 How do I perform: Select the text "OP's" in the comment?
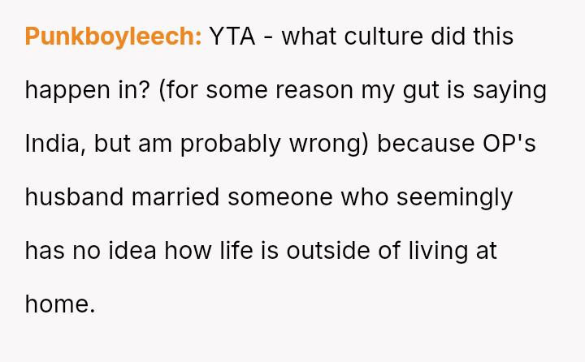(x=509, y=144)
